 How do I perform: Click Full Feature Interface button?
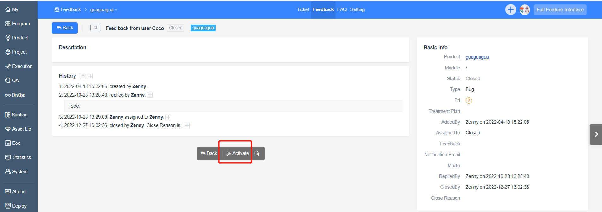560,10
